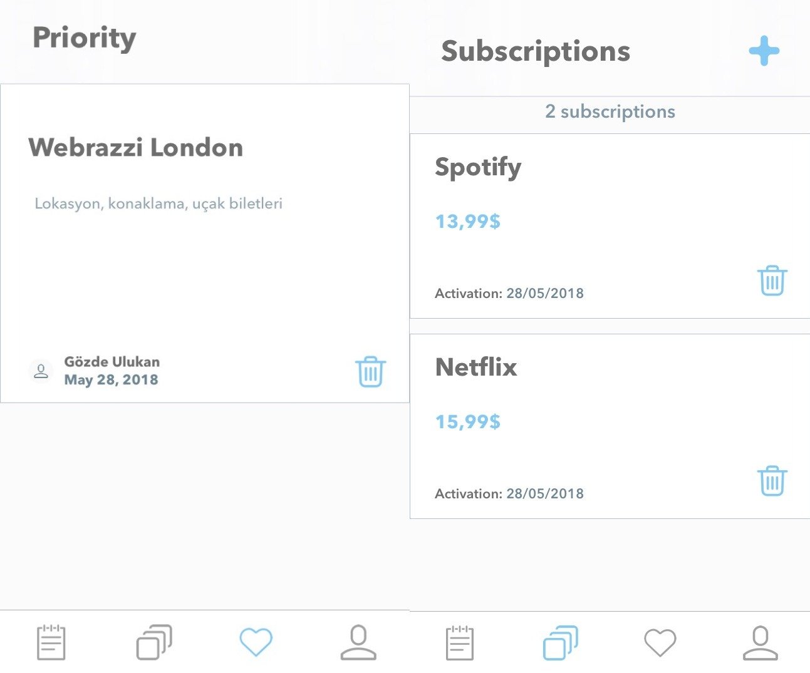Open notes tab in right screen
The width and height of the screenshot is (810, 673).
tap(459, 643)
